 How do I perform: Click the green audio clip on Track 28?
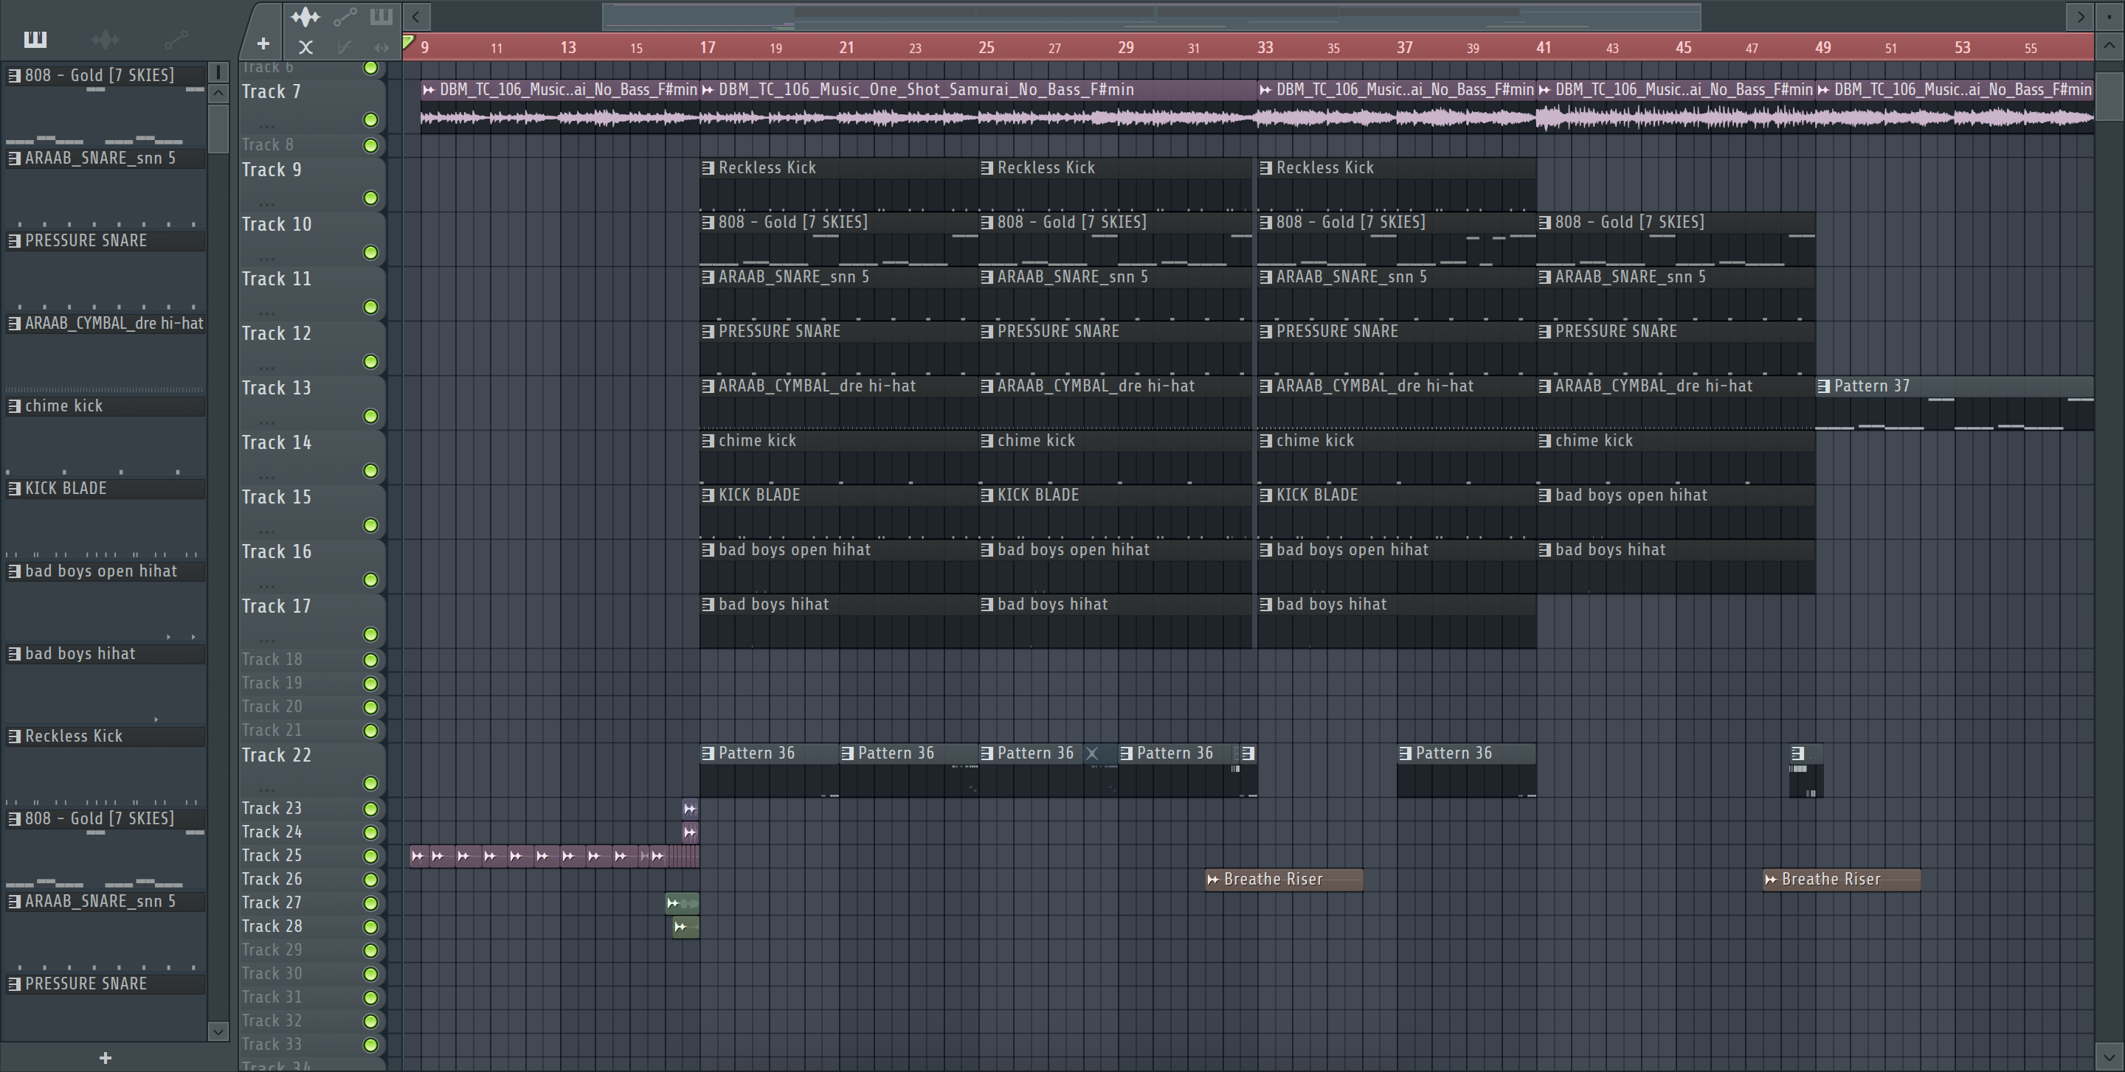(x=685, y=927)
